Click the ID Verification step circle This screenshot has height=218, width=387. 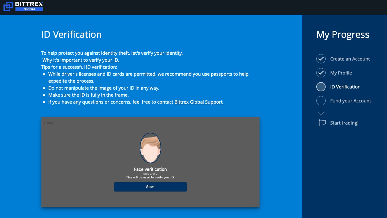[x=321, y=87]
